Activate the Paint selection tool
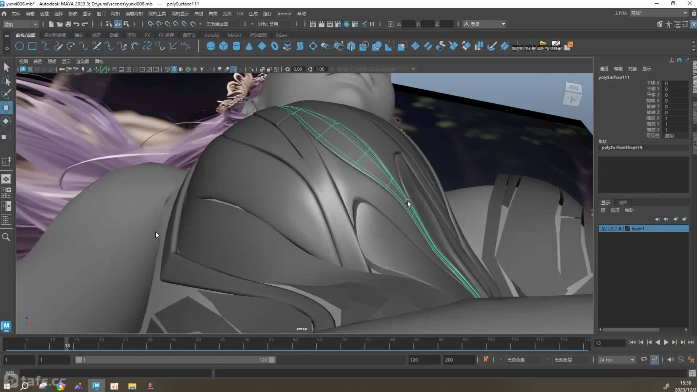The image size is (697, 392). tap(7, 94)
